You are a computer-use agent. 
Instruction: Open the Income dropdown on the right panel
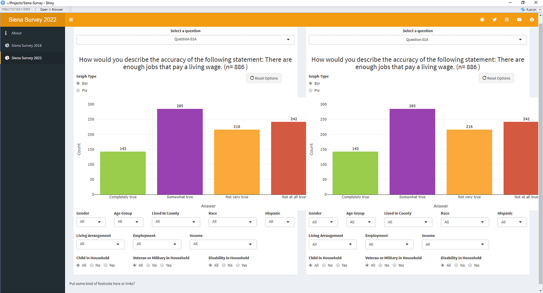click(455, 244)
